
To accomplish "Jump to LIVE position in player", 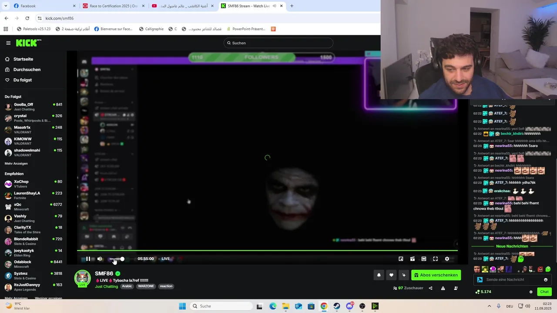I will [165, 259].
